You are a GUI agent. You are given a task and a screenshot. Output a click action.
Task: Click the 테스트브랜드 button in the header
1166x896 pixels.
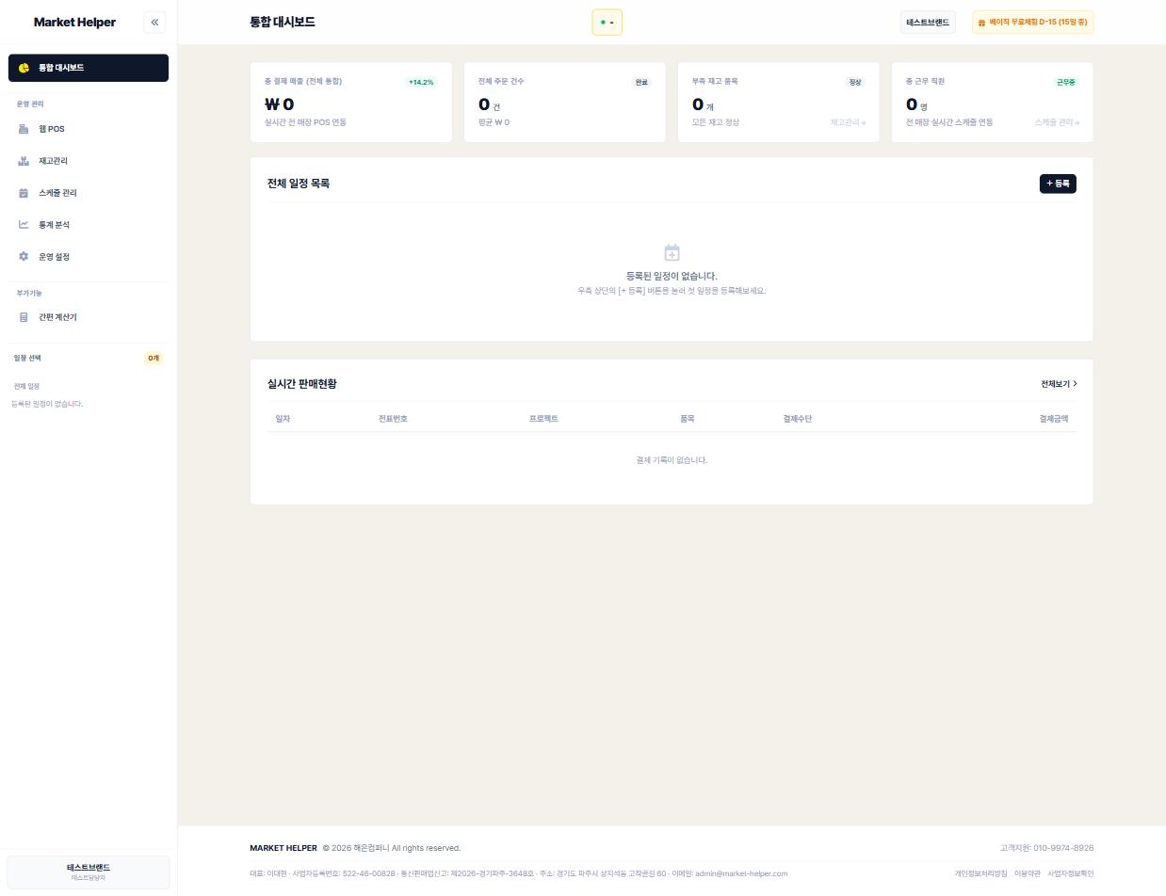click(x=928, y=23)
